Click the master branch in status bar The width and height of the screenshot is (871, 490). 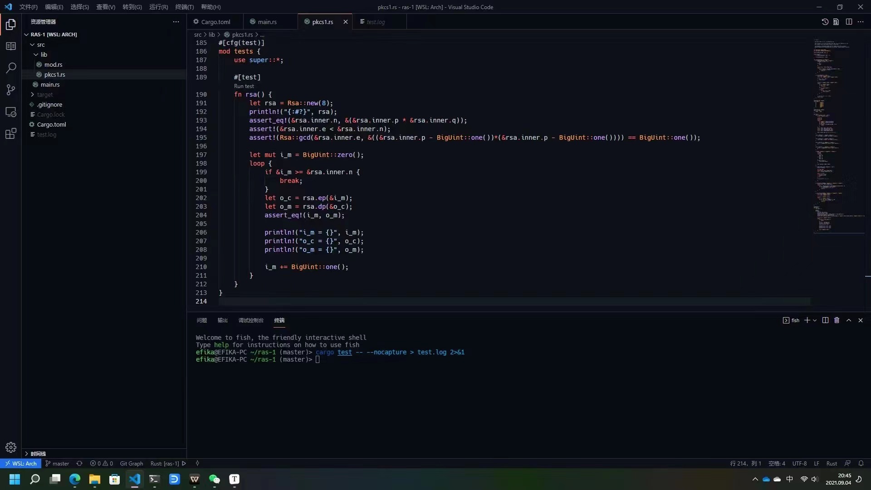pyautogui.click(x=57, y=464)
